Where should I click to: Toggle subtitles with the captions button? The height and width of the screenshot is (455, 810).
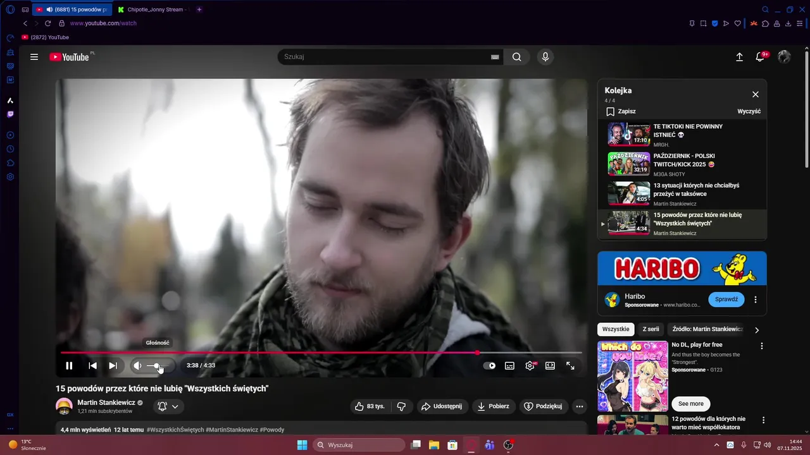509,365
